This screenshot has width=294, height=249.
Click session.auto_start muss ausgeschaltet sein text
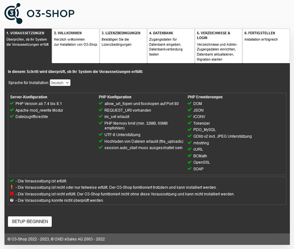[x=144, y=148]
